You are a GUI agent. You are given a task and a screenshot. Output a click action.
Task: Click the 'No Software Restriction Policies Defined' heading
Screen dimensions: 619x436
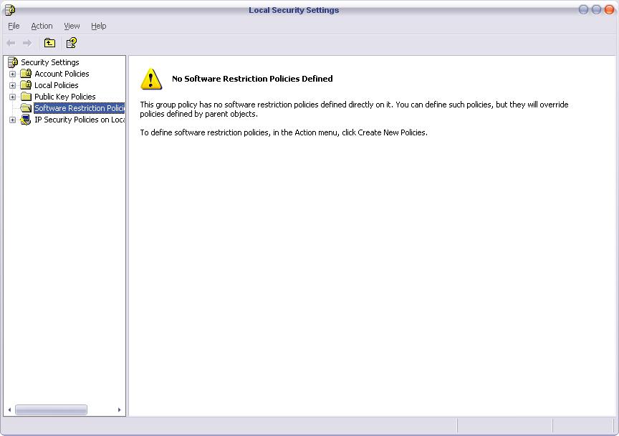coord(252,79)
